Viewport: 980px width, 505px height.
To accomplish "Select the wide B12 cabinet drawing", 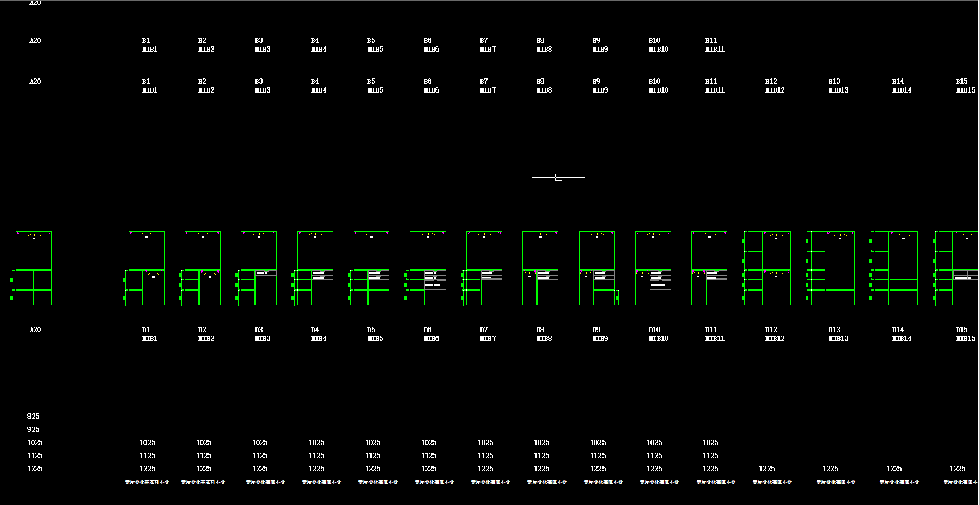I will (768, 268).
